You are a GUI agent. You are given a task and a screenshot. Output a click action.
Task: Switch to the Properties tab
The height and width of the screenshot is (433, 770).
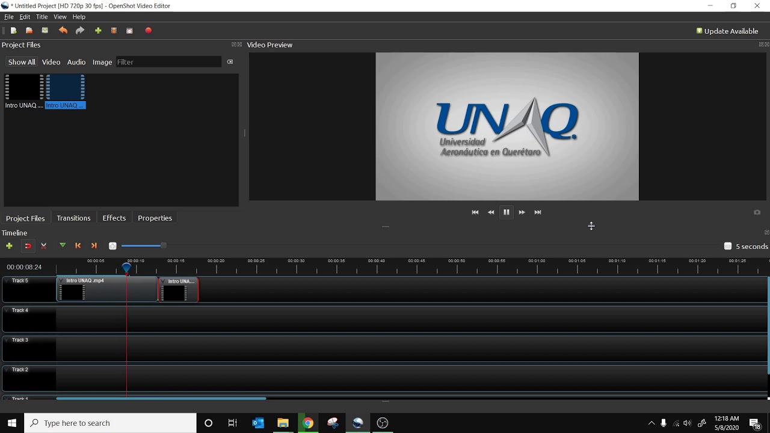pos(155,218)
